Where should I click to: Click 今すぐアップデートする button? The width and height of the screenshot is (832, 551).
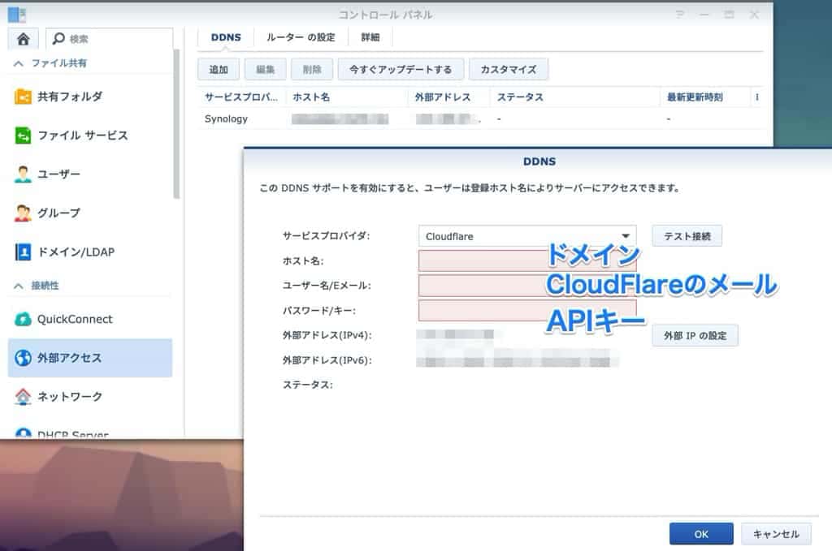401,70
